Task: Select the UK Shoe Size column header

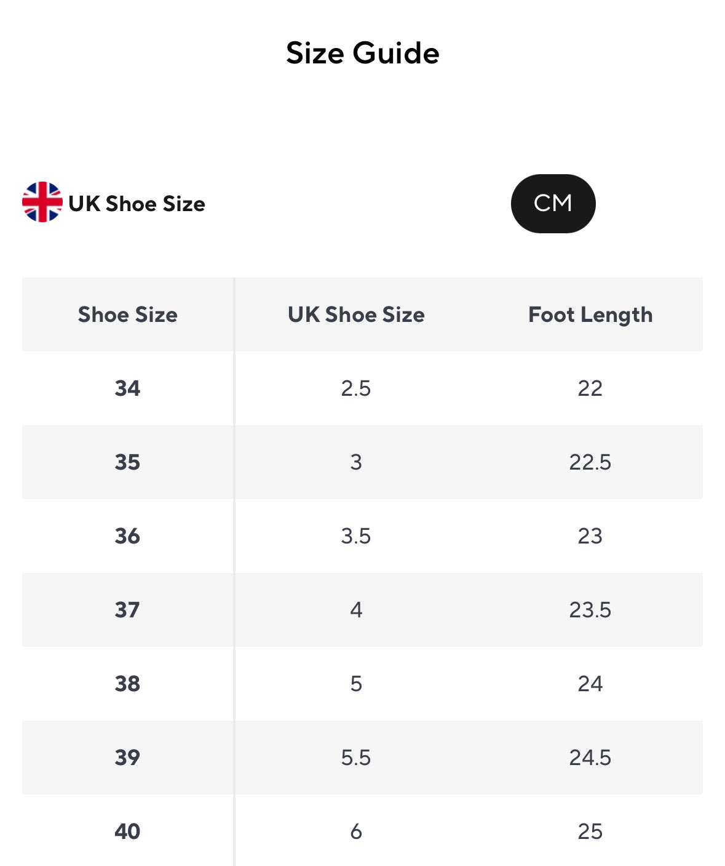Action: click(356, 315)
